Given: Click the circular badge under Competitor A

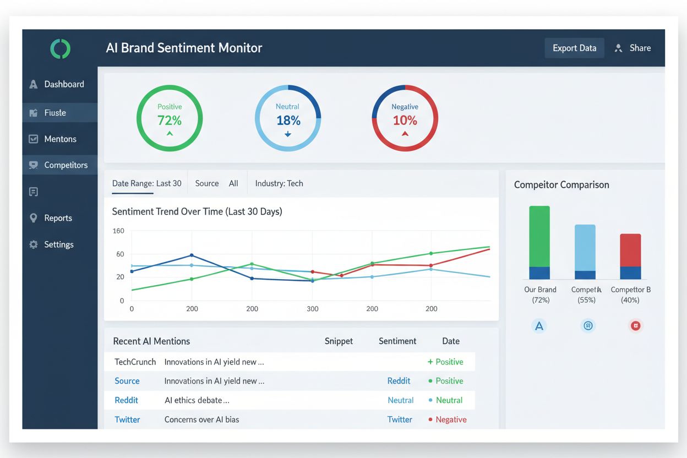Looking at the screenshot, I should 588,325.
